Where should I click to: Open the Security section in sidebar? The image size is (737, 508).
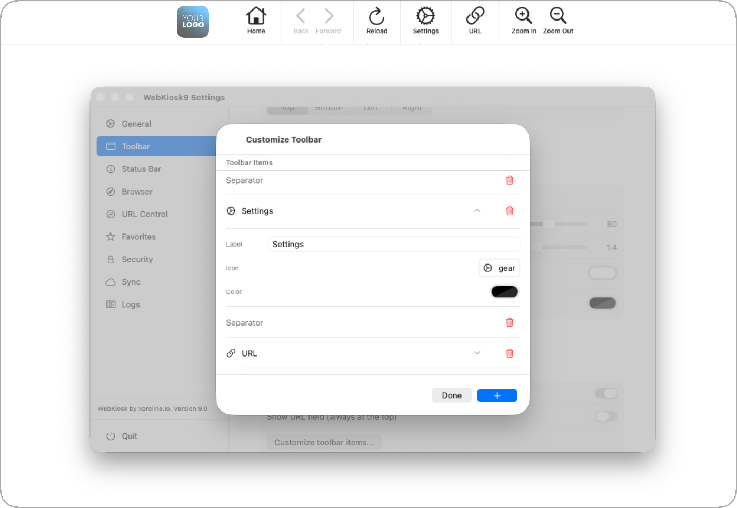137,260
